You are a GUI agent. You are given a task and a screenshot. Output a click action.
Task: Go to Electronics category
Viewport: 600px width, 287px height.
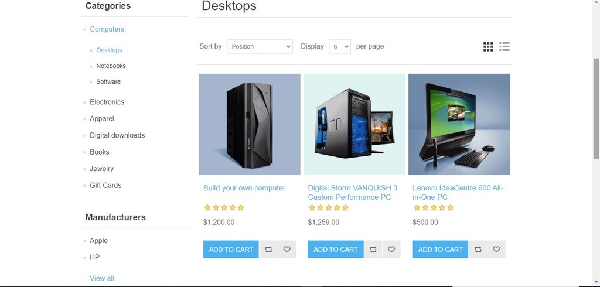pos(107,102)
